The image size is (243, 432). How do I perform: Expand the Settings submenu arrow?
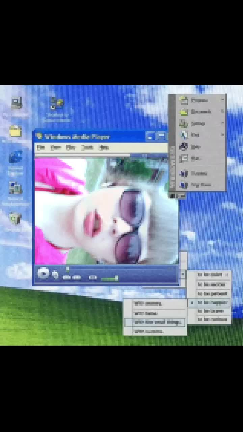(222, 123)
